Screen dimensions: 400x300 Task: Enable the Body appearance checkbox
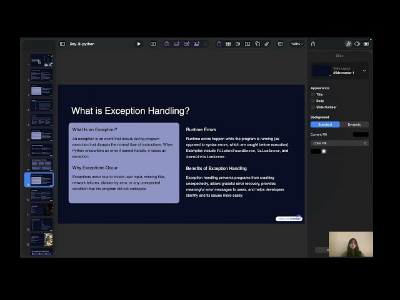(x=313, y=101)
